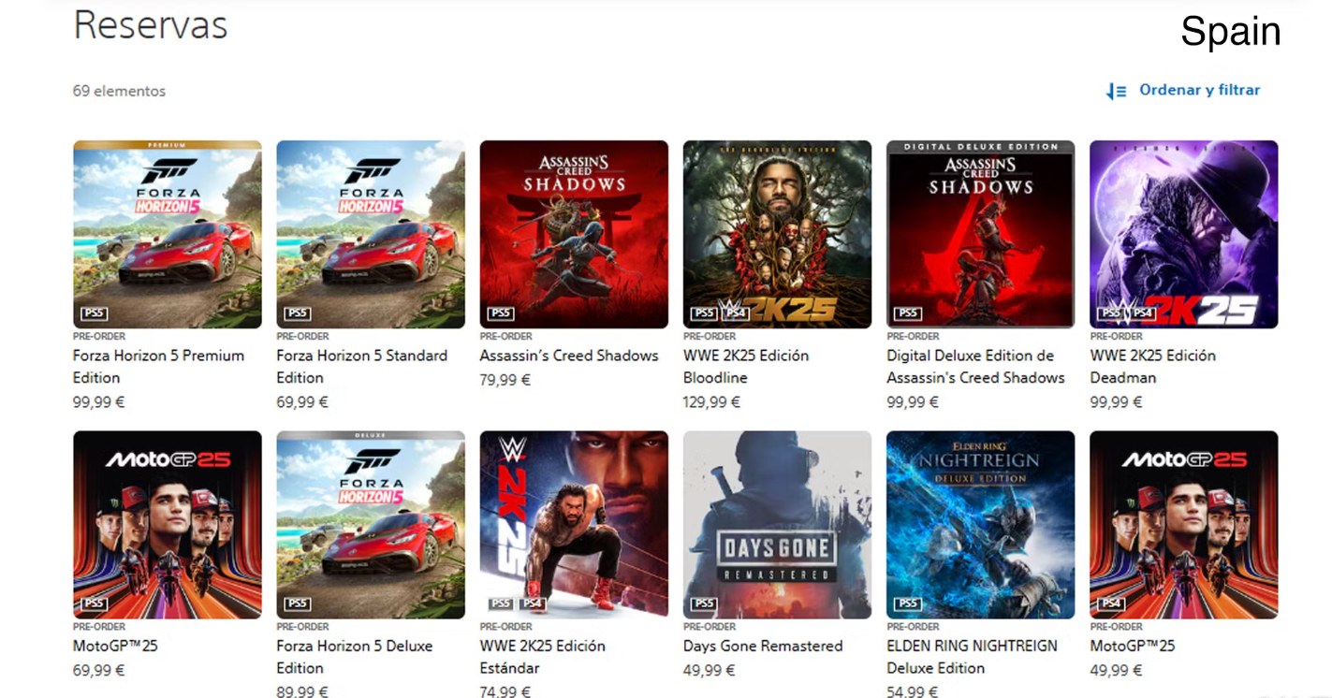Click the 'WWE 2K25 Edición Estándar' title link

click(x=543, y=657)
